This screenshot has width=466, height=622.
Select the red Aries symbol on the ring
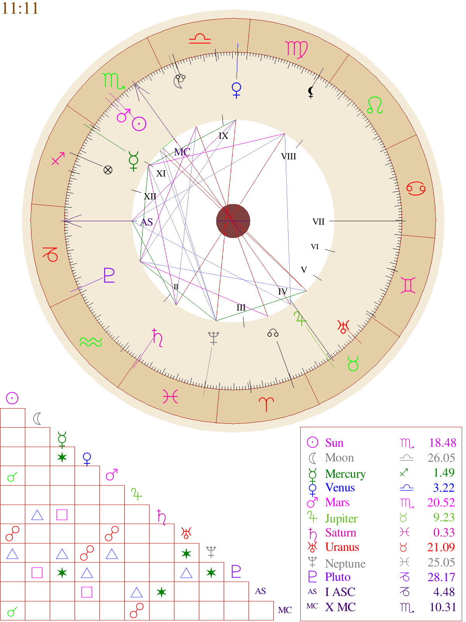pyautogui.click(x=266, y=404)
